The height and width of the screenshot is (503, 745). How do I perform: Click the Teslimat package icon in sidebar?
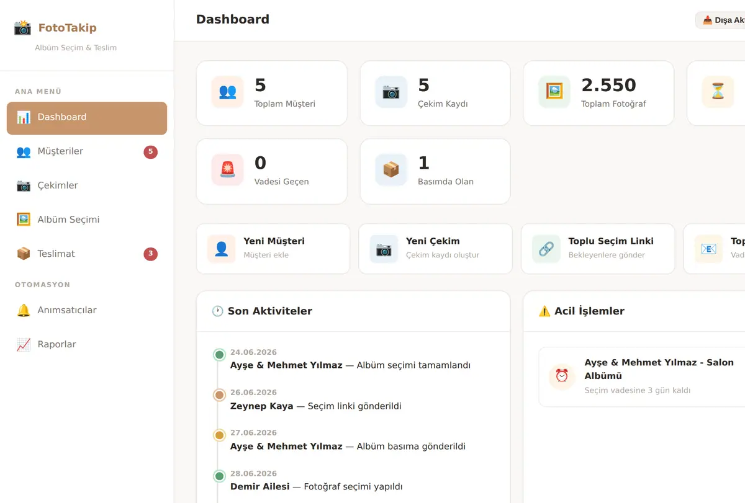pos(24,254)
